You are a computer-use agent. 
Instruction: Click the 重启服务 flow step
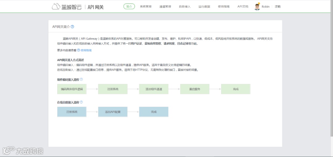tap(195, 89)
